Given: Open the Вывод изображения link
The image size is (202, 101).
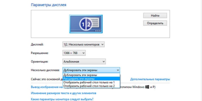Looking at the screenshot, I should click(47, 87).
